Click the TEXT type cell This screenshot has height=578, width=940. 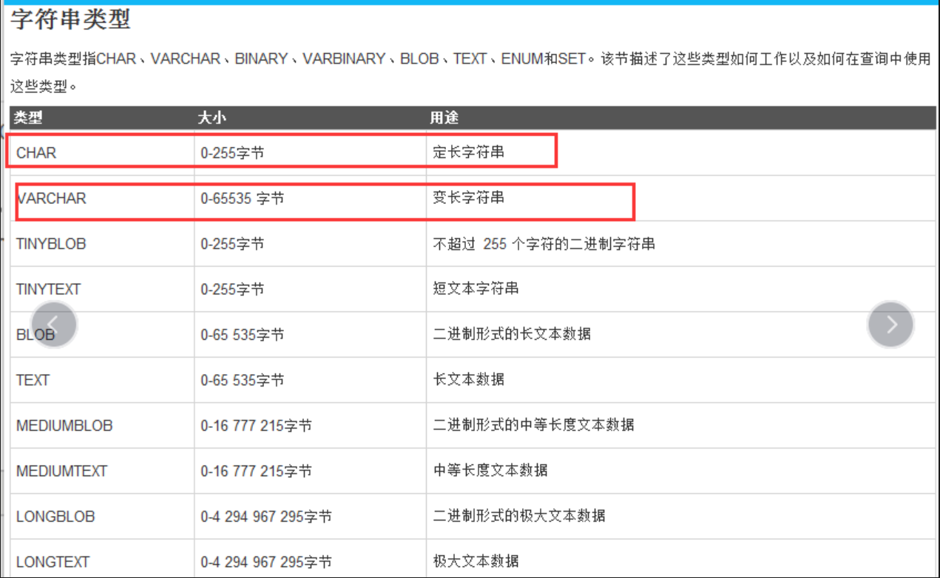(x=102, y=380)
